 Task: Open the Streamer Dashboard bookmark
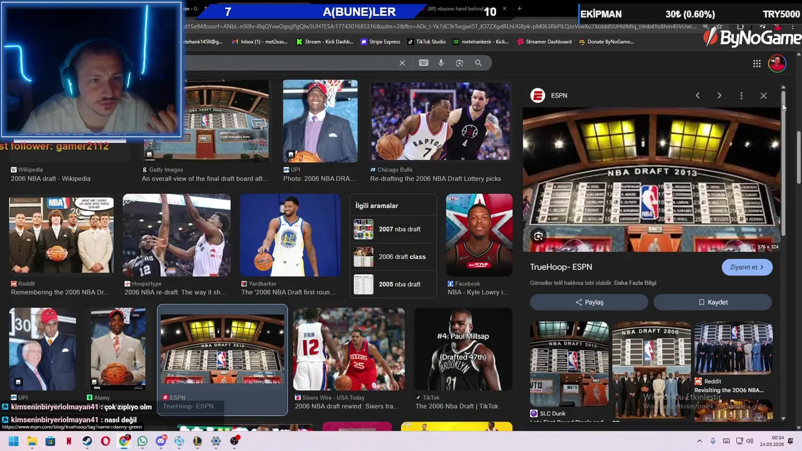click(x=544, y=42)
